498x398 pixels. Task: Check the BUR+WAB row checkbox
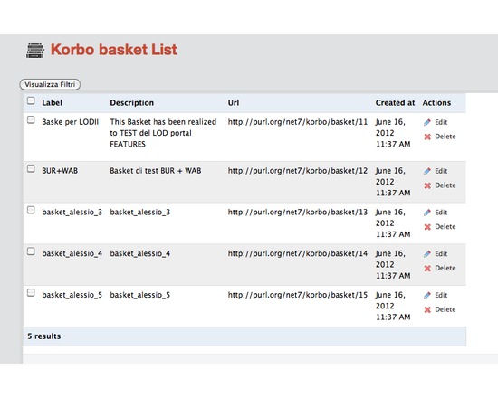click(x=31, y=168)
